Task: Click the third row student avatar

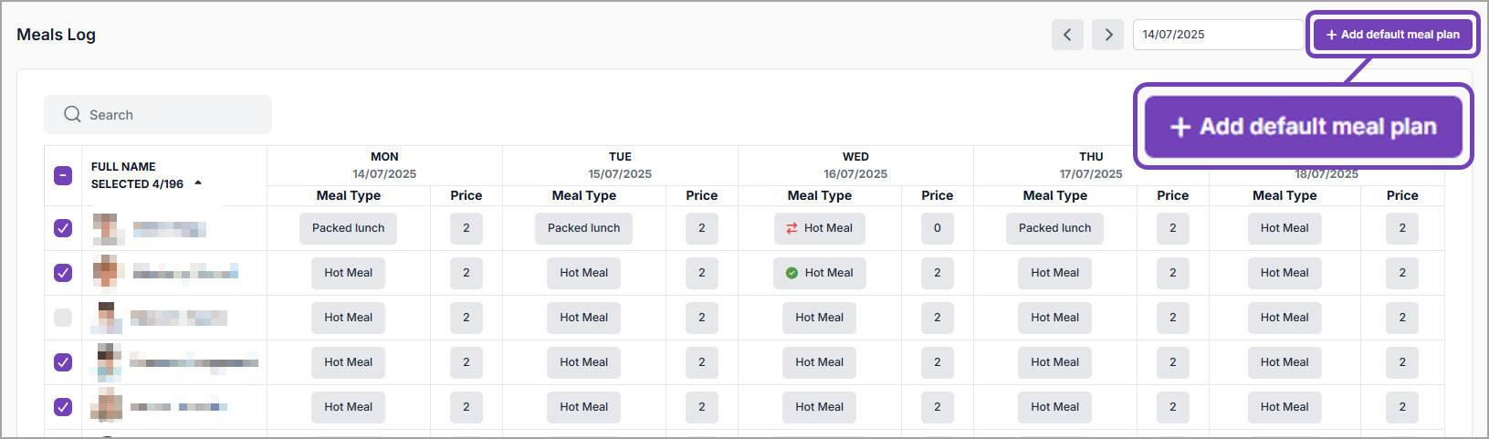Action: point(107,318)
